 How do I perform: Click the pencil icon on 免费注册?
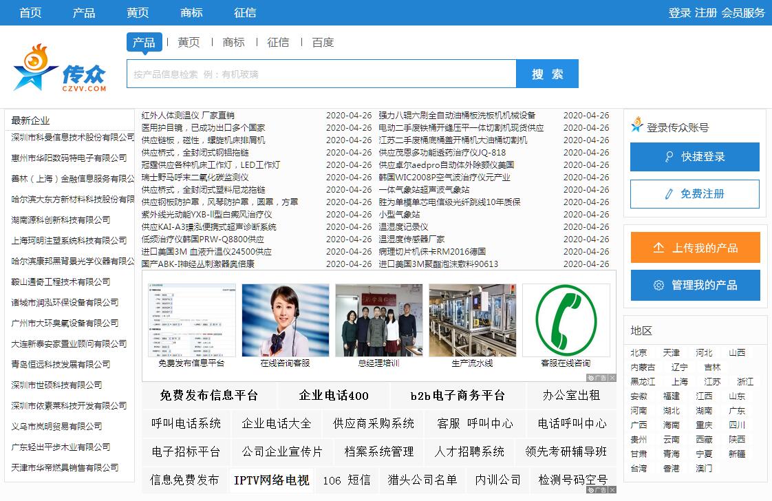(669, 194)
